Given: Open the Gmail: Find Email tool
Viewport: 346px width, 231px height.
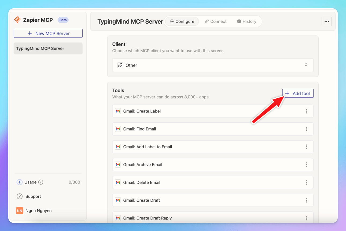Looking at the screenshot, I should (x=213, y=129).
